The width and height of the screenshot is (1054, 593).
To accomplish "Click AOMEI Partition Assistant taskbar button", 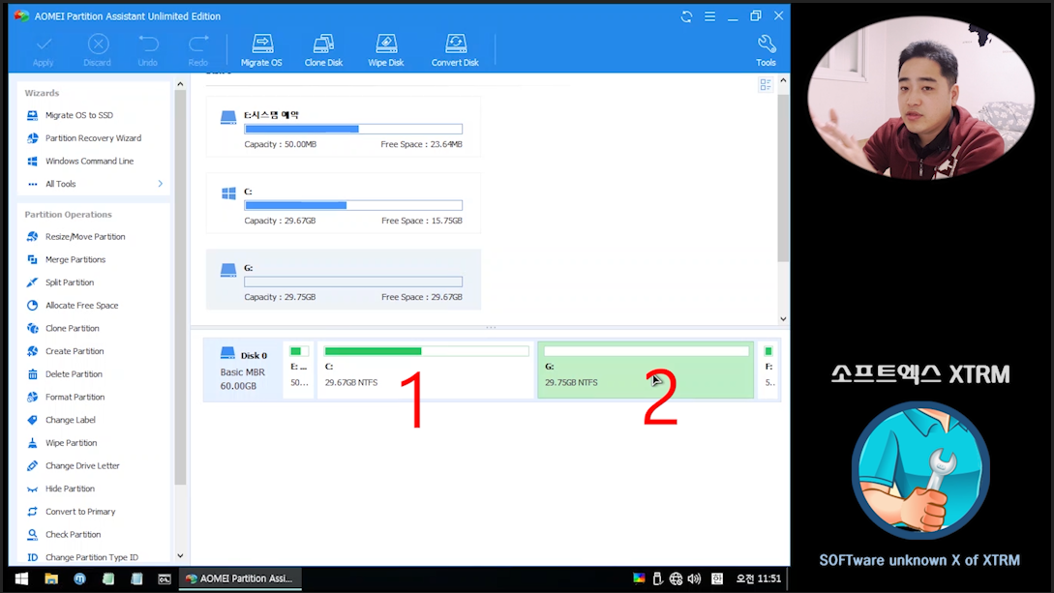I will (240, 578).
